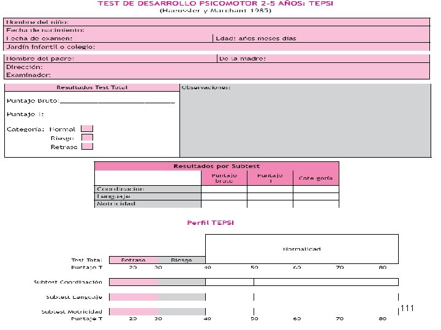Click the Subtest Lenguaje label
Screen dimensions: 441x330
pyautogui.click(x=74, y=297)
